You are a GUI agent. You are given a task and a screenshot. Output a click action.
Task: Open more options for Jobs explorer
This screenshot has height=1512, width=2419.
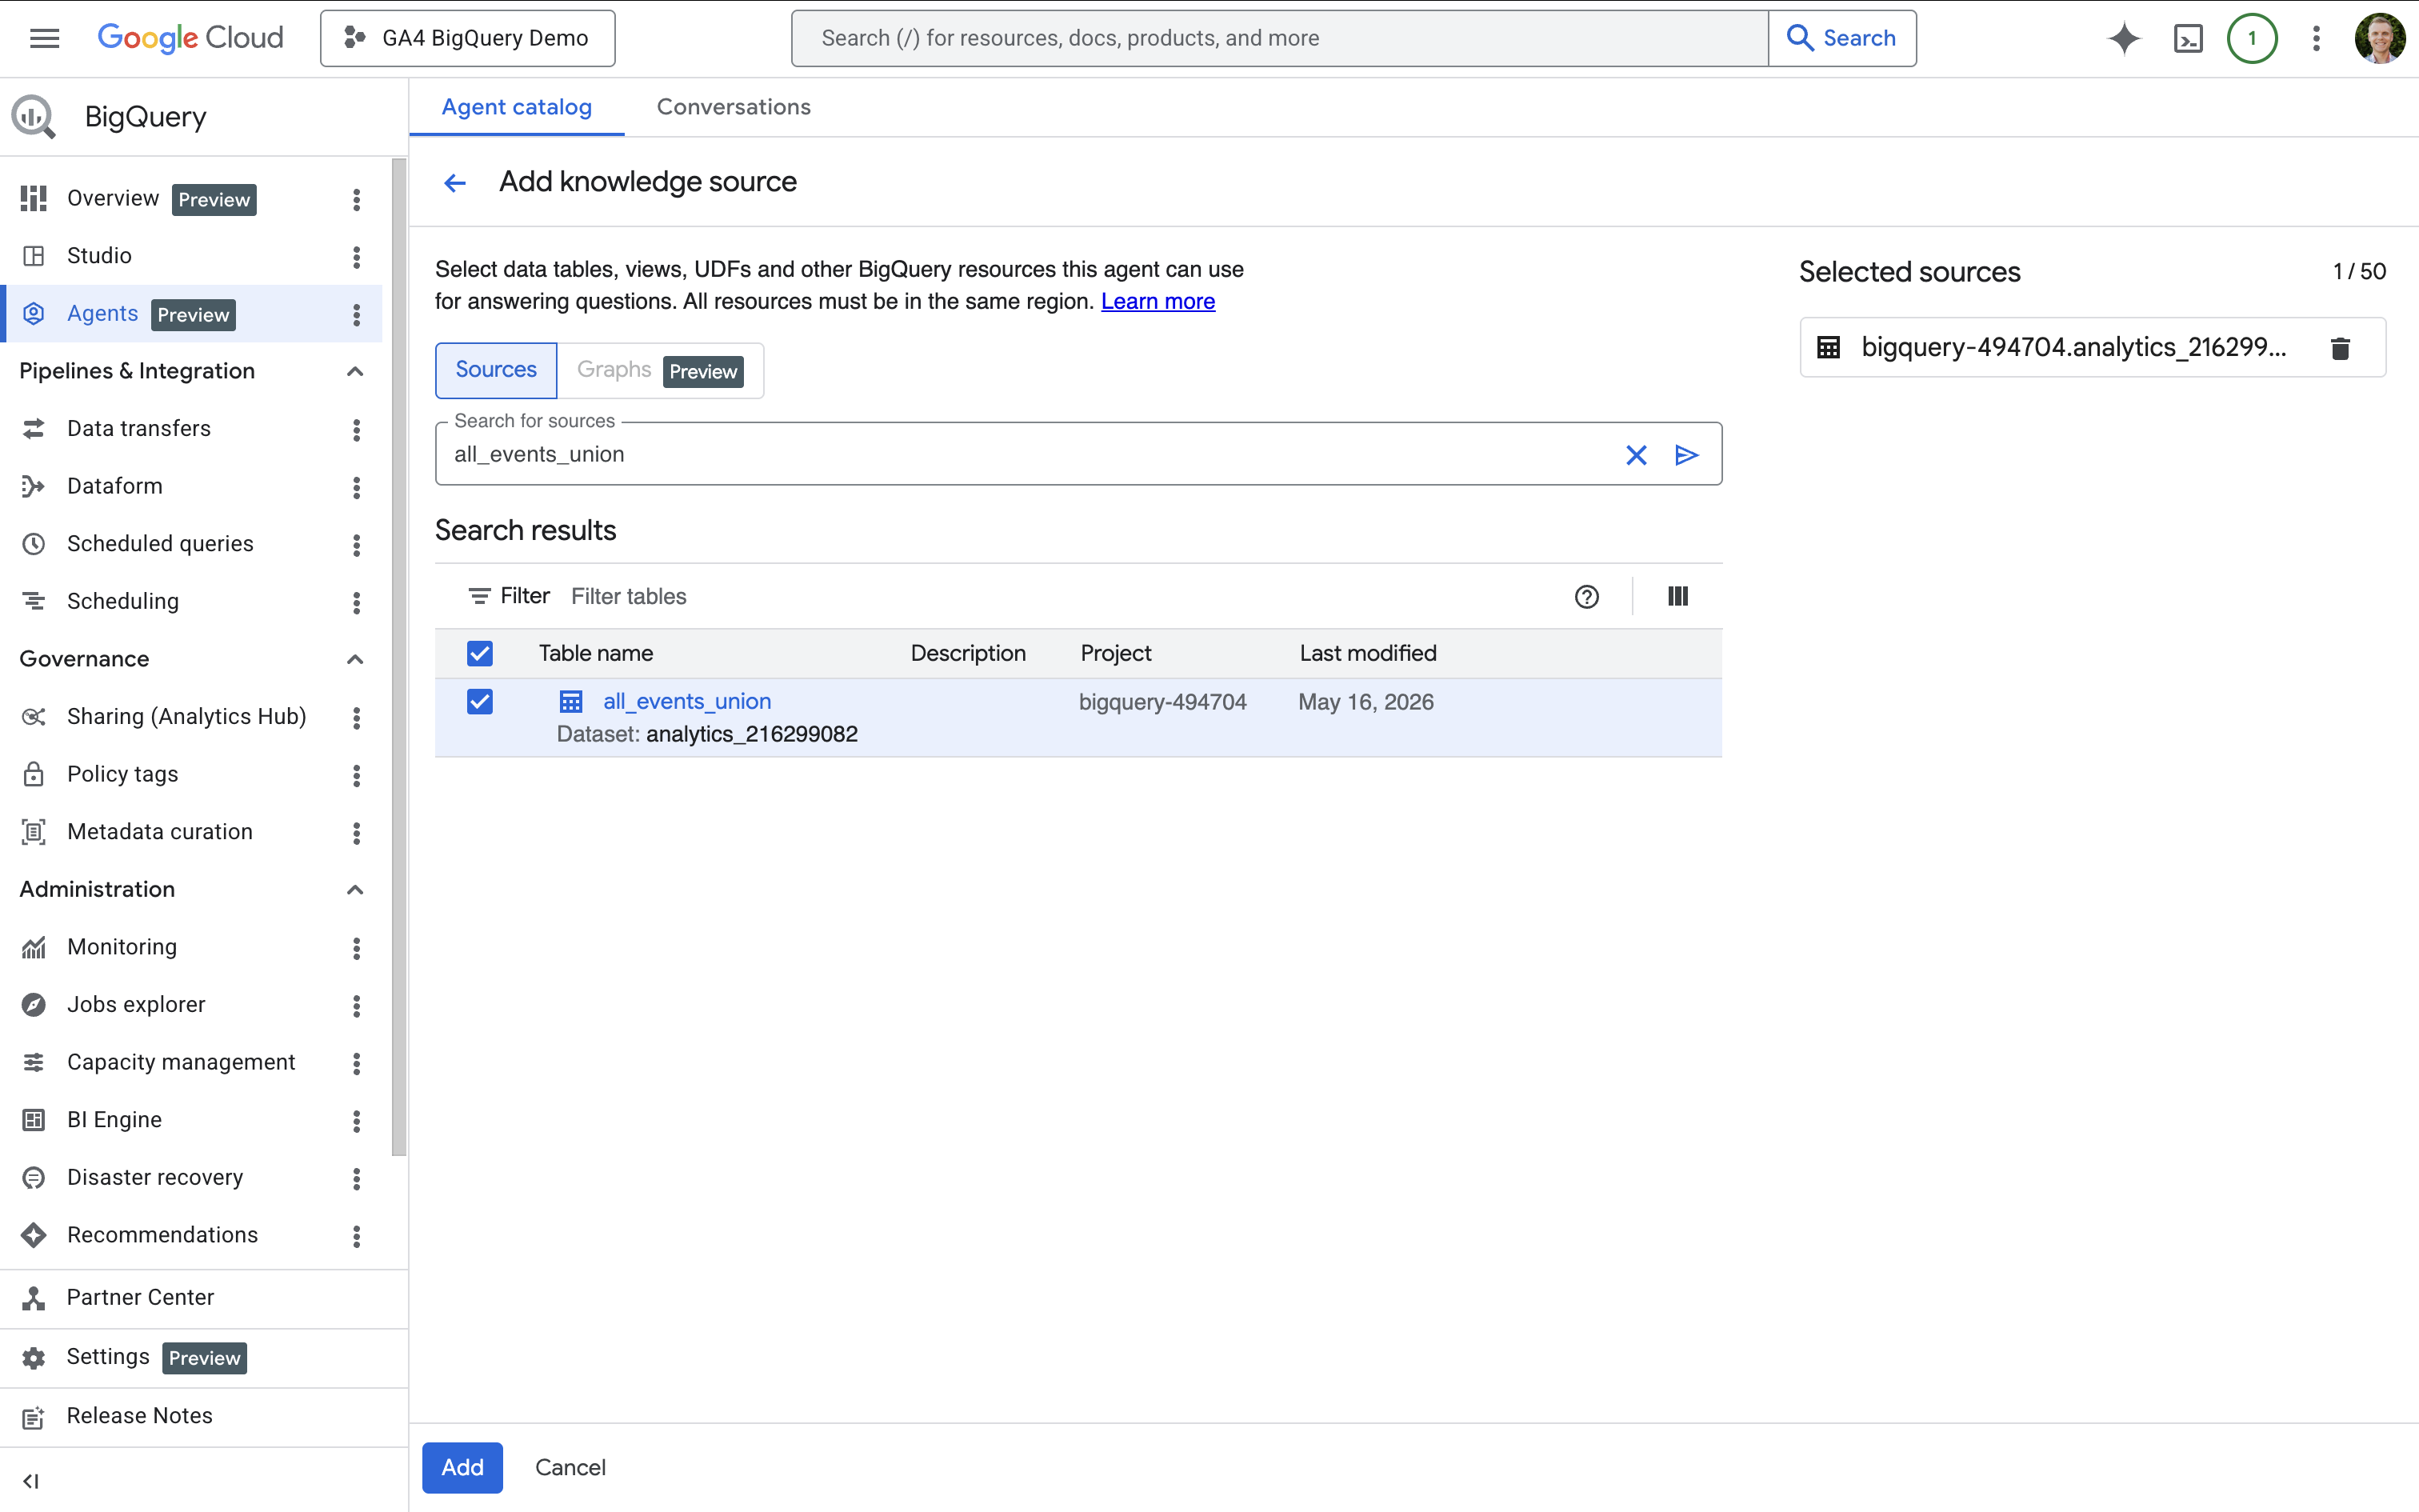coord(356,1006)
